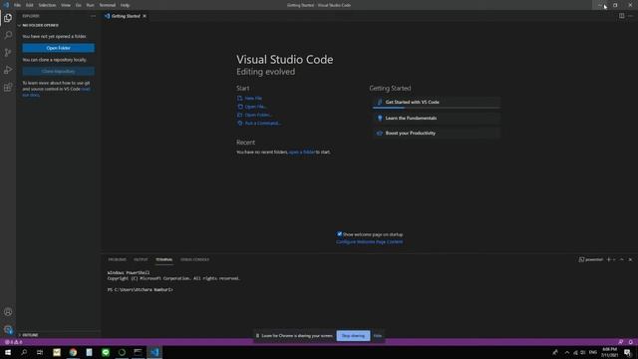Open the action center notification icon

pyautogui.click(x=627, y=352)
